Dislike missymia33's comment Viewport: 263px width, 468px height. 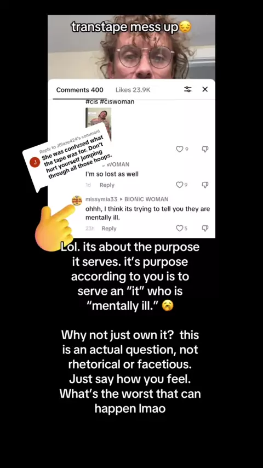(x=205, y=229)
